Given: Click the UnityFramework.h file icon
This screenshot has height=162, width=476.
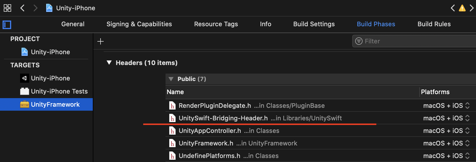Looking at the screenshot, I should pyautogui.click(x=172, y=143).
